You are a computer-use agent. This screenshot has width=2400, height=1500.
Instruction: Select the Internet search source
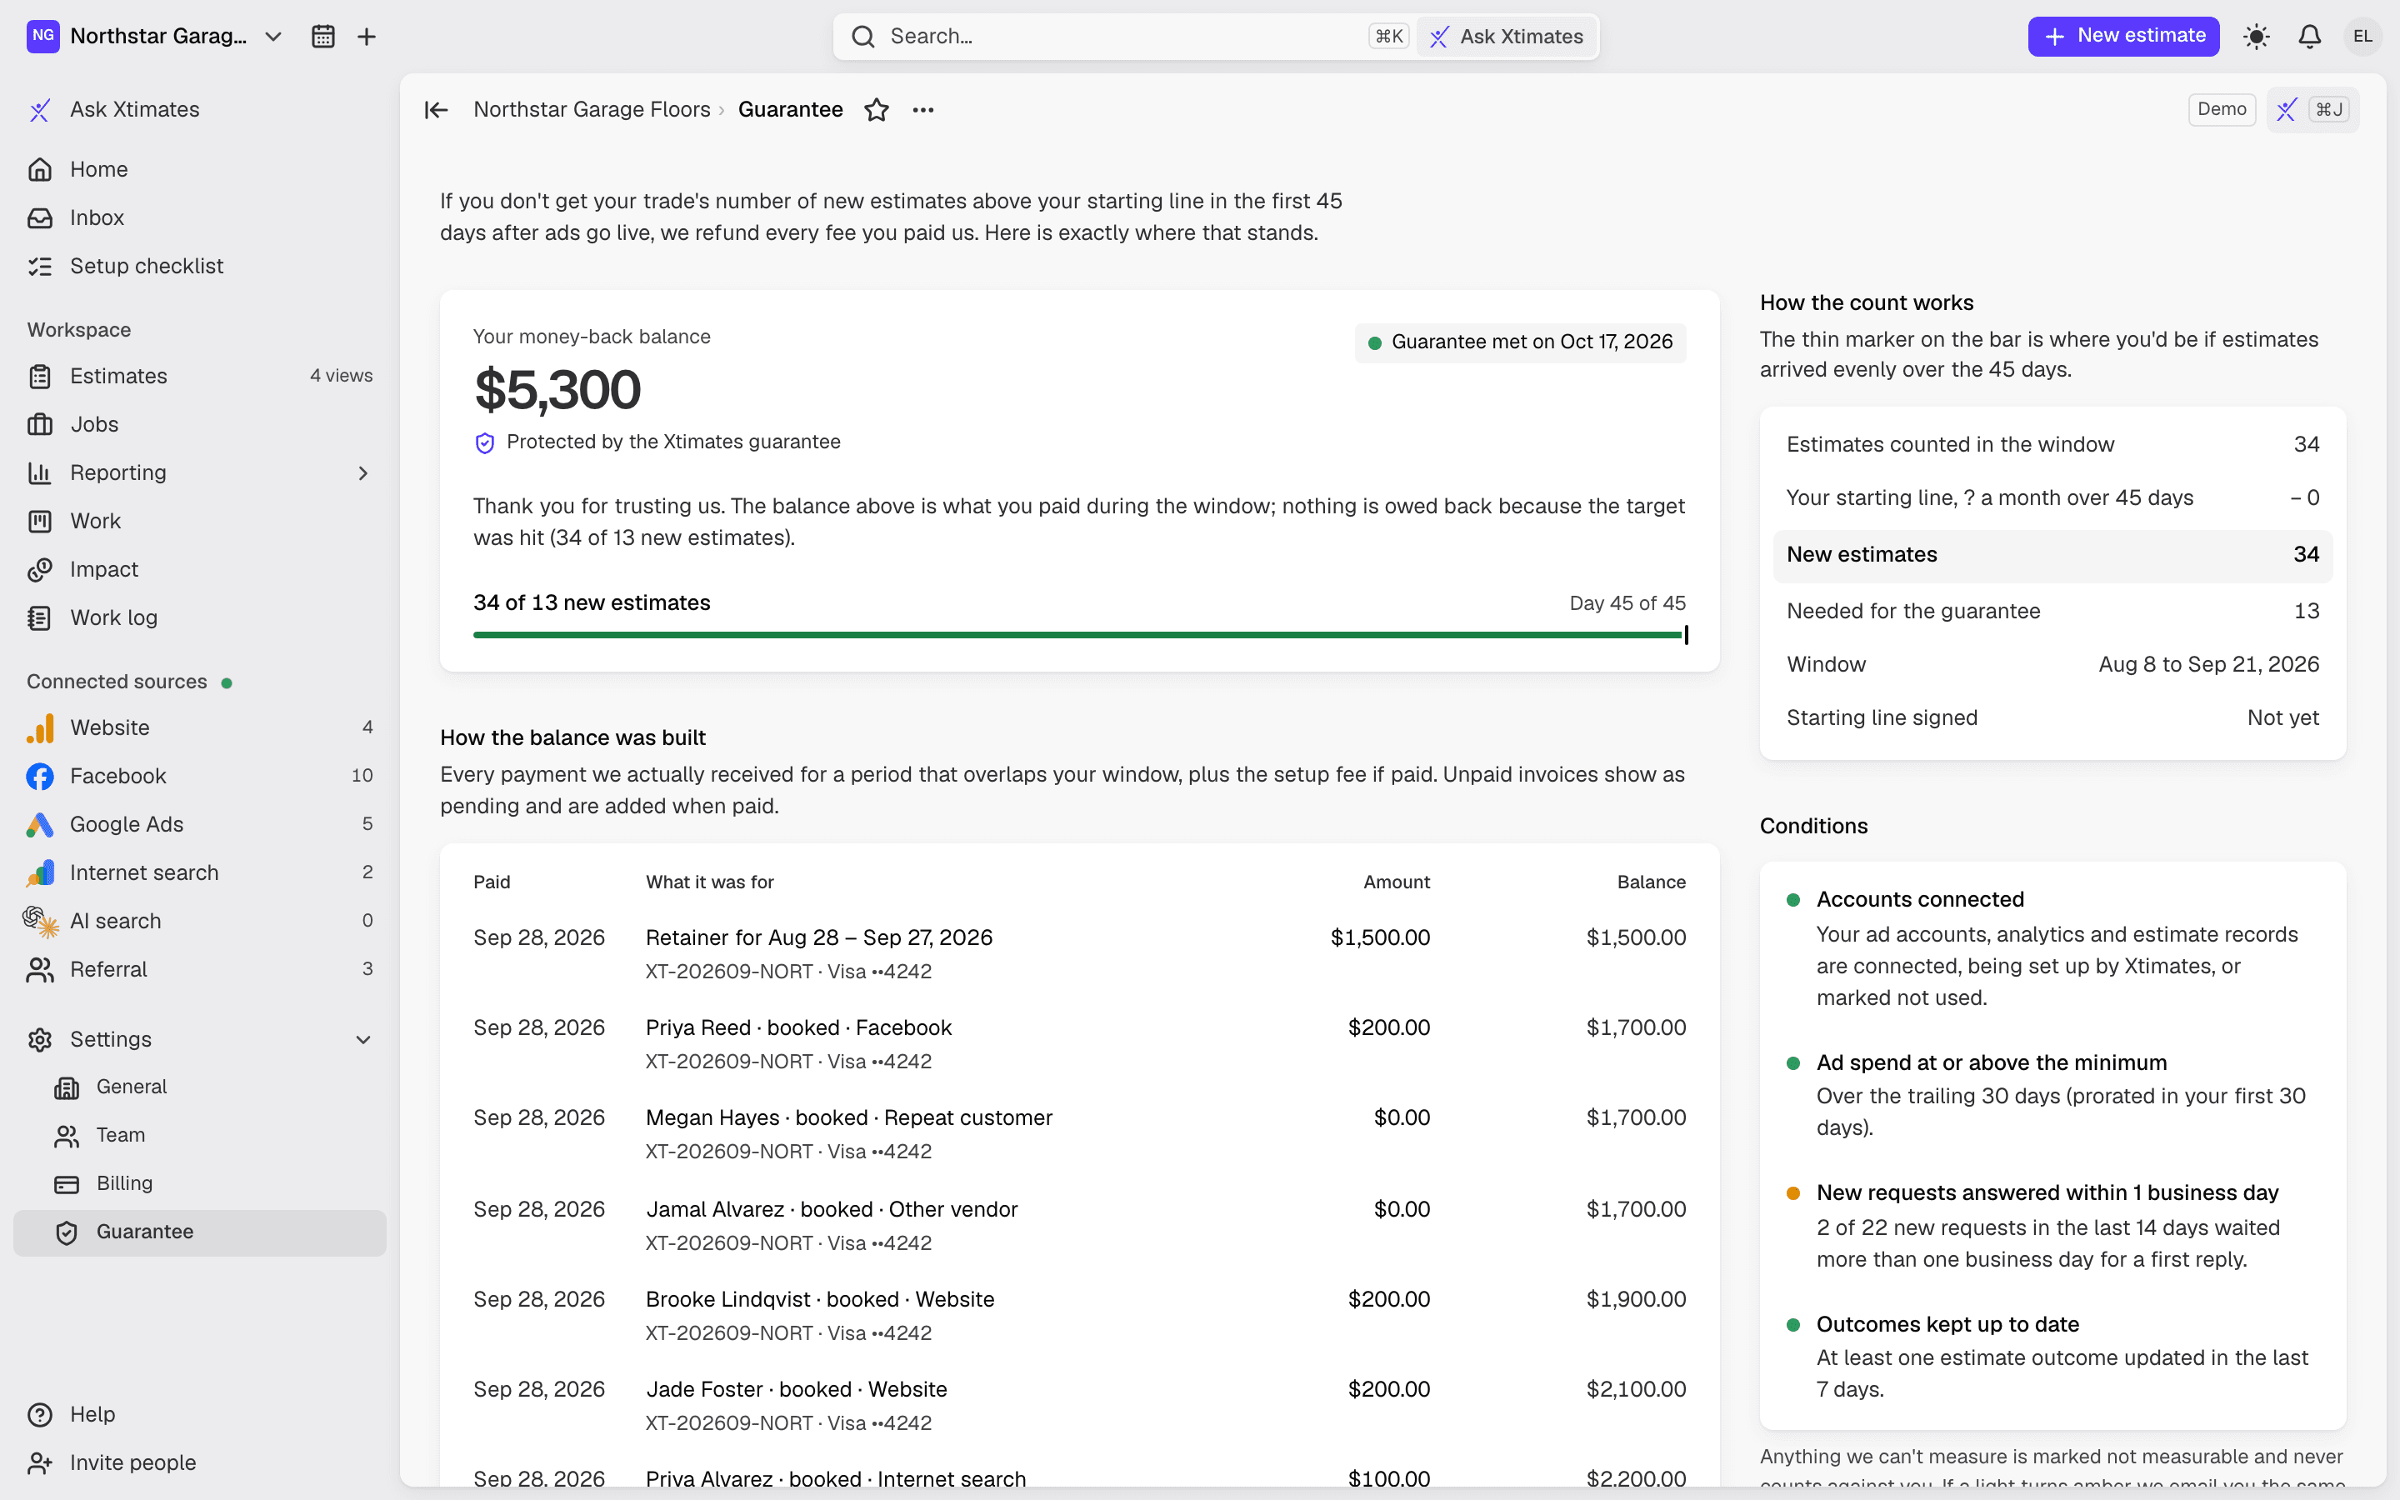pyautogui.click(x=199, y=873)
